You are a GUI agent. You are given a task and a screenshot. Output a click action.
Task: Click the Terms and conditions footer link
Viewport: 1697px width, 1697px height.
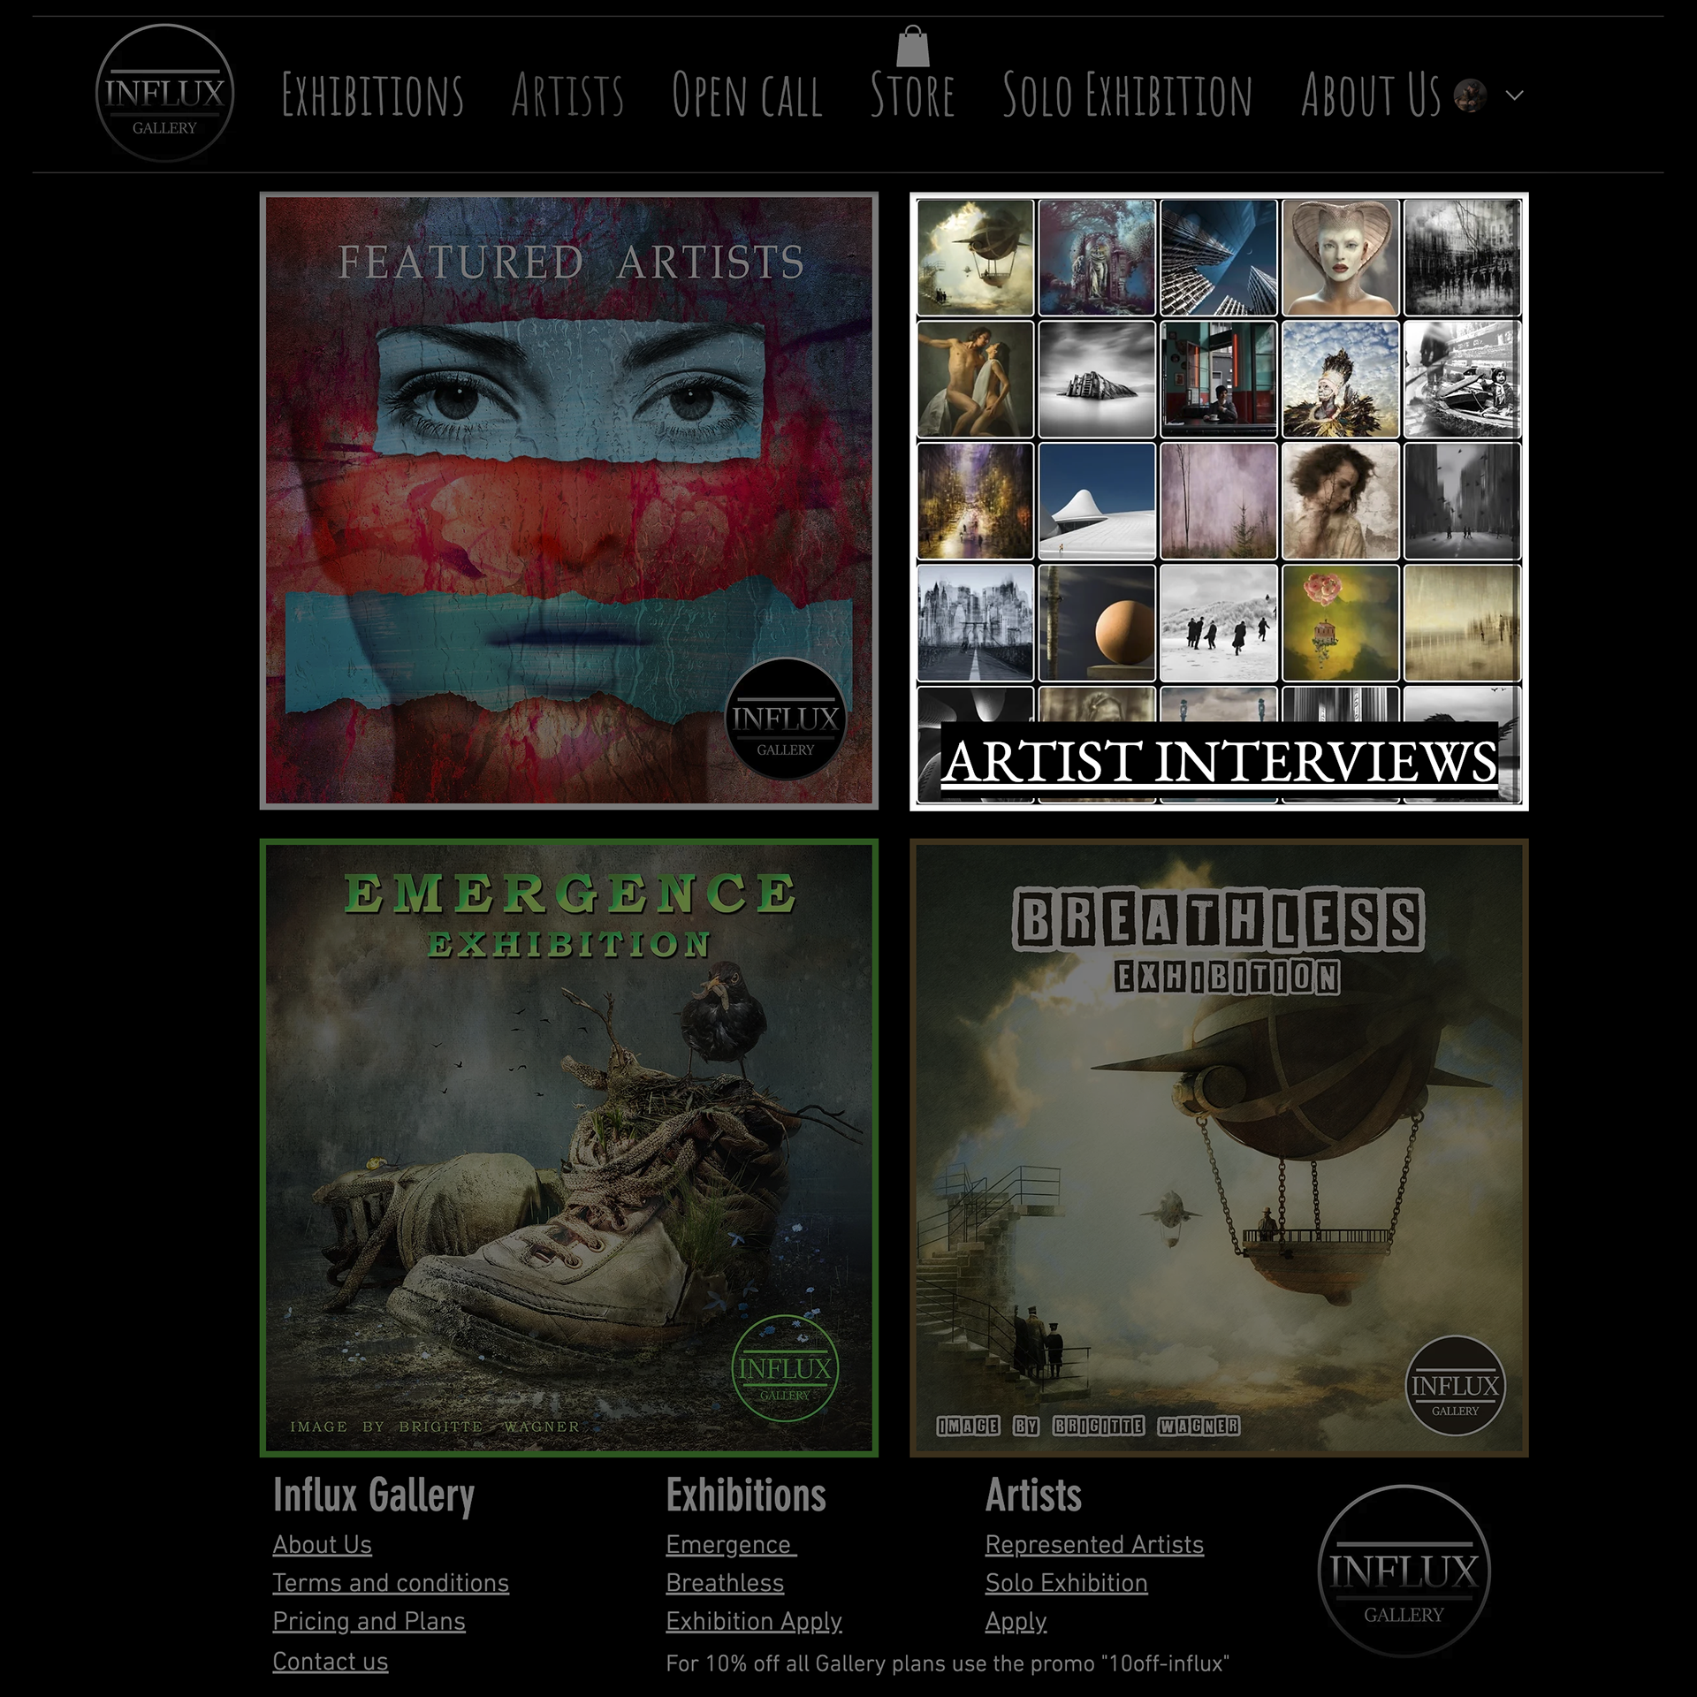(x=391, y=1583)
